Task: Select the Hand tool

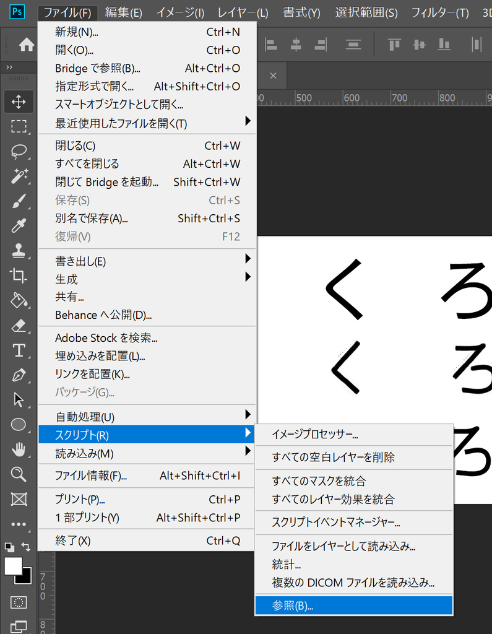Action: click(x=19, y=449)
